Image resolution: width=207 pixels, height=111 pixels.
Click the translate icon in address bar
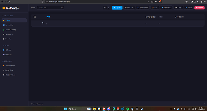148,1
